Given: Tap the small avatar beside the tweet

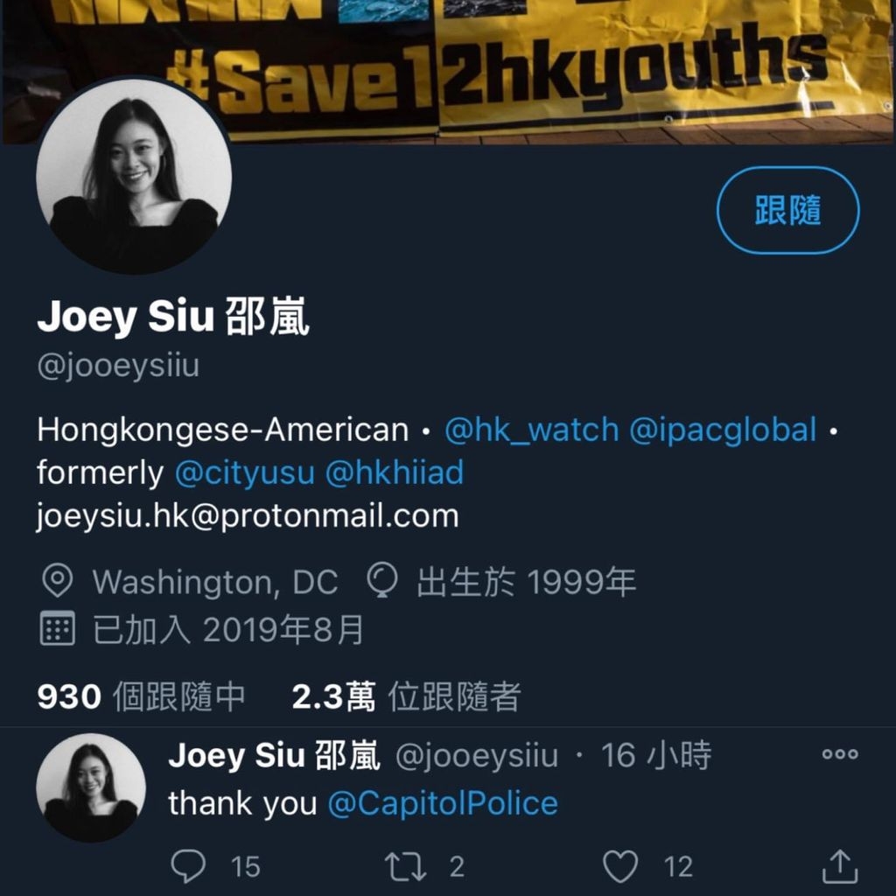Looking at the screenshot, I should pyautogui.click(x=91, y=787).
